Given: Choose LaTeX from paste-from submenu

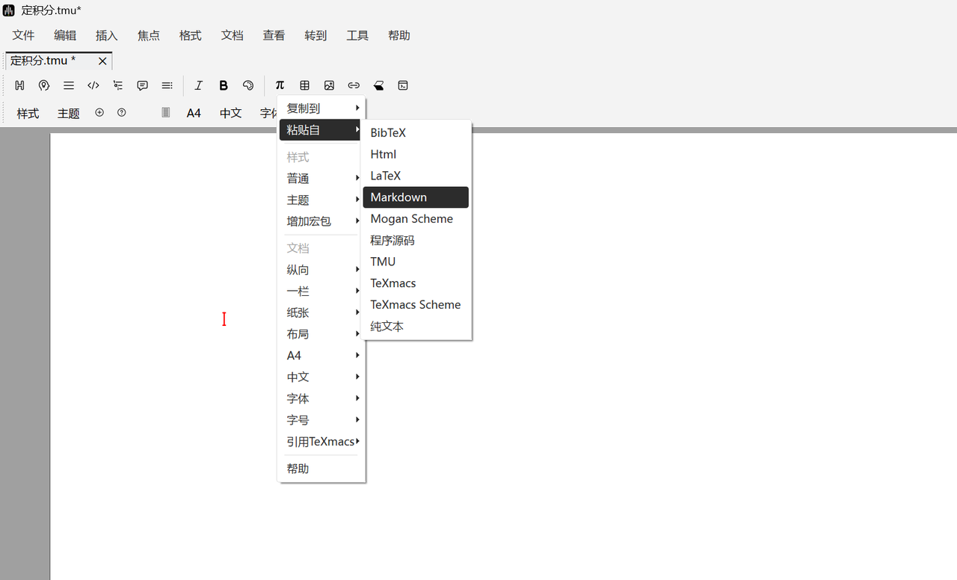Looking at the screenshot, I should tap(386, 176).
